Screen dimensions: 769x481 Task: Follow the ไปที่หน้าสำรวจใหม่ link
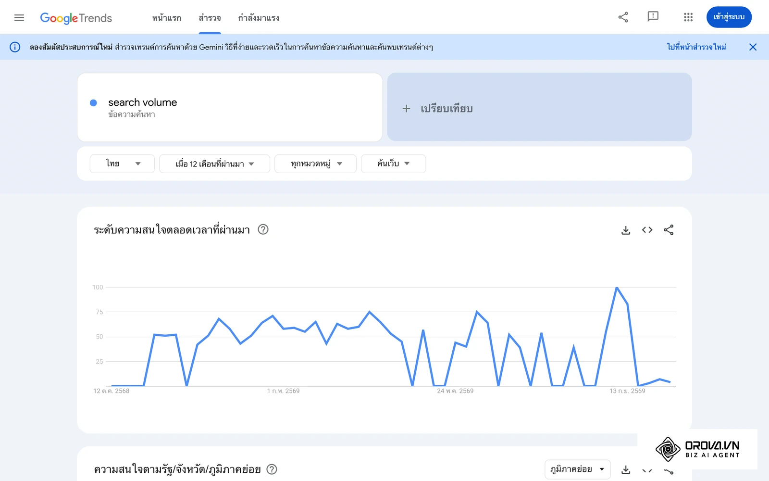point(696,47)
